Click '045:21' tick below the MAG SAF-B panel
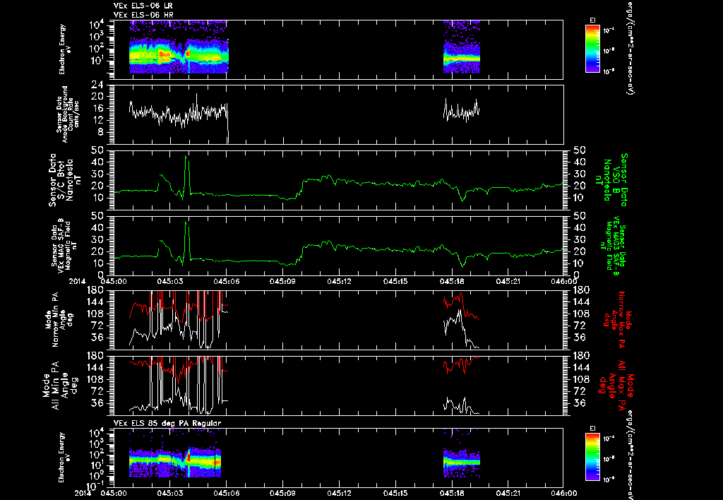 click(508, 281)
